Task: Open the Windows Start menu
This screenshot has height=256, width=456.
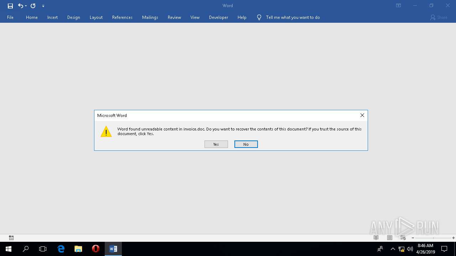Action: pyautogui.click(x=9, y=249)
